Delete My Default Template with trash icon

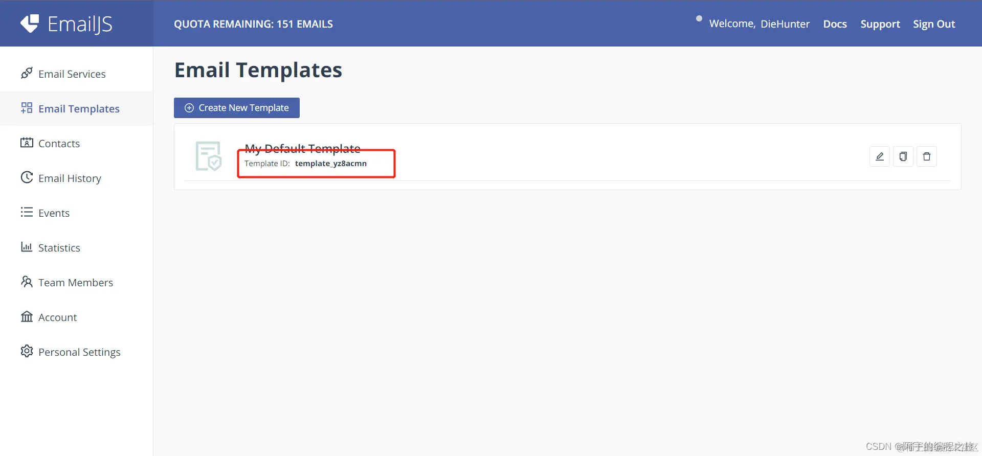[x=927, y=156]
